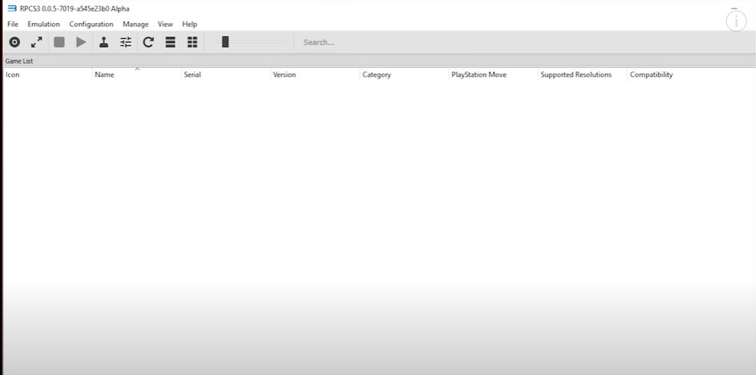Minimize the RPCS3 window

pyautogui.click(x=734, y=8)
